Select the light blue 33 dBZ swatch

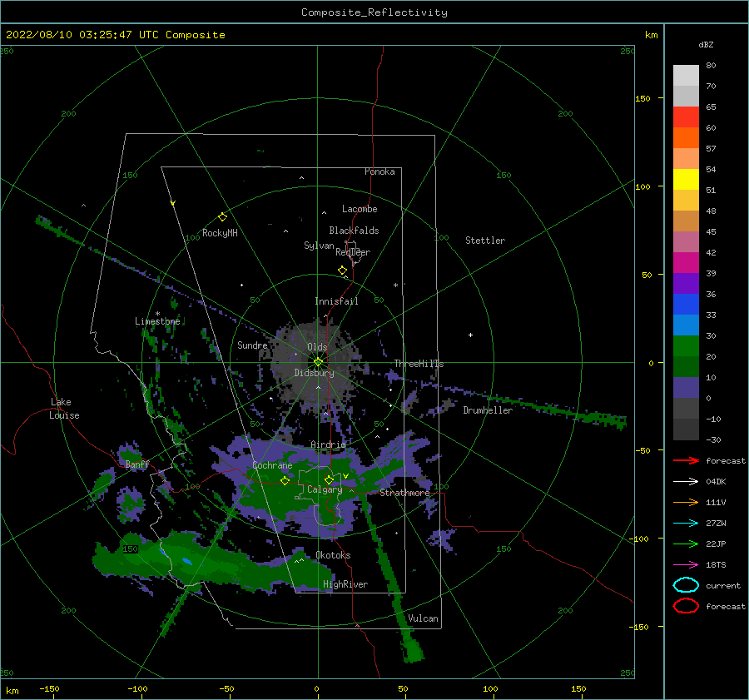(686, 325)
